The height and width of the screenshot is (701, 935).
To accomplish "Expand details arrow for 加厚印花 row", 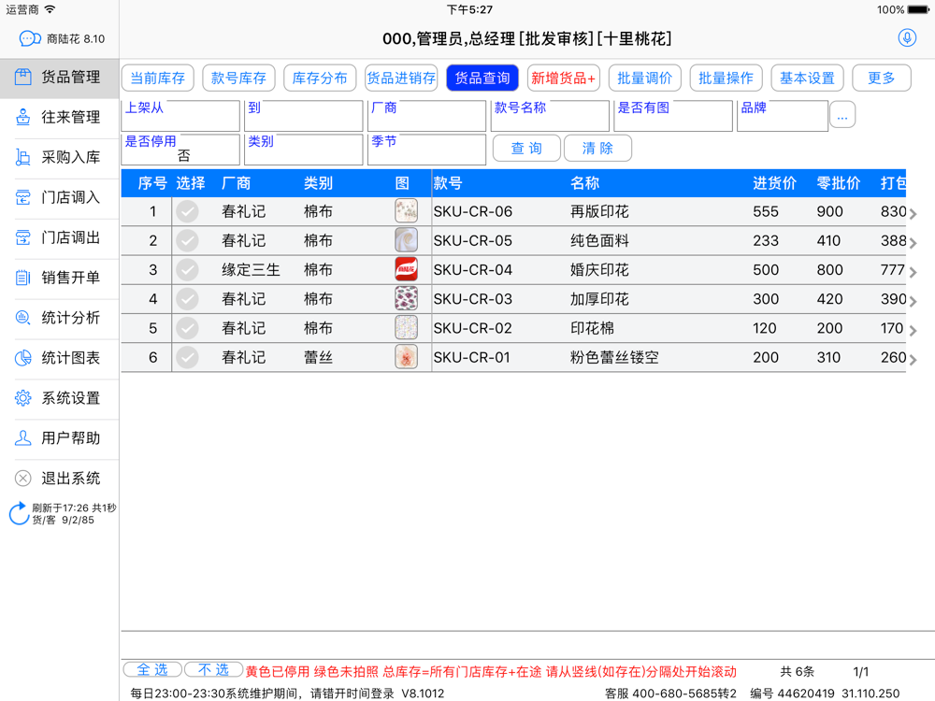I will 913,302.
